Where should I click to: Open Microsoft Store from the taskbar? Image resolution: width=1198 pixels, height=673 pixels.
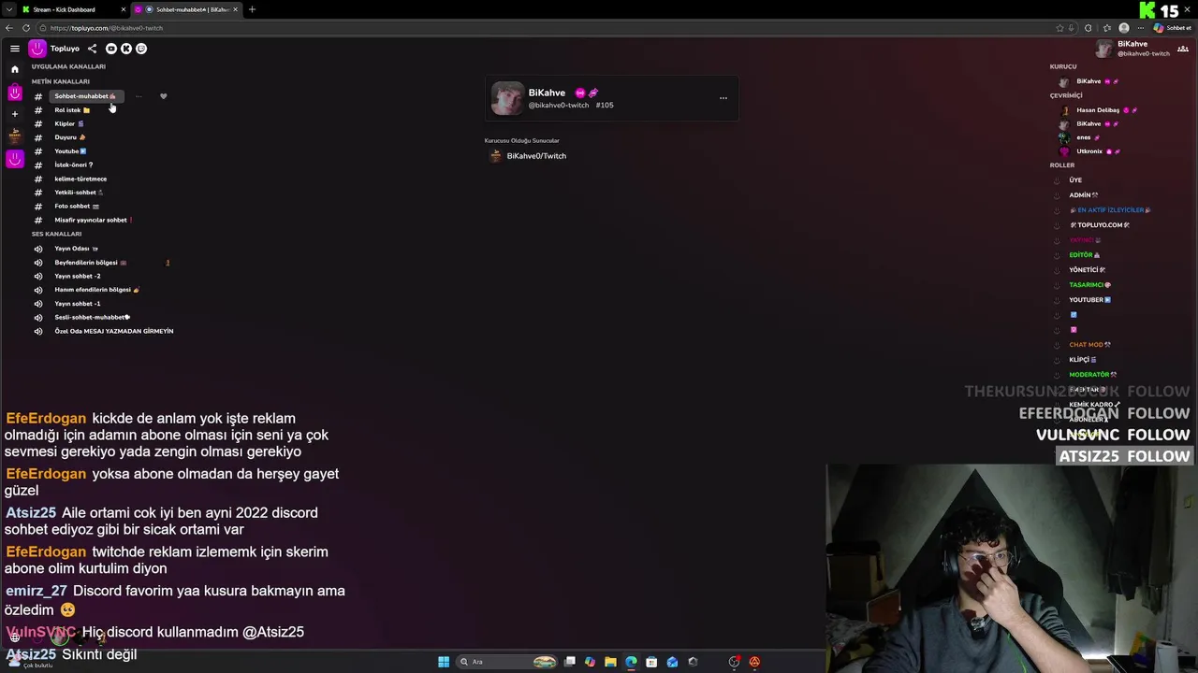(x=651, y=662)
